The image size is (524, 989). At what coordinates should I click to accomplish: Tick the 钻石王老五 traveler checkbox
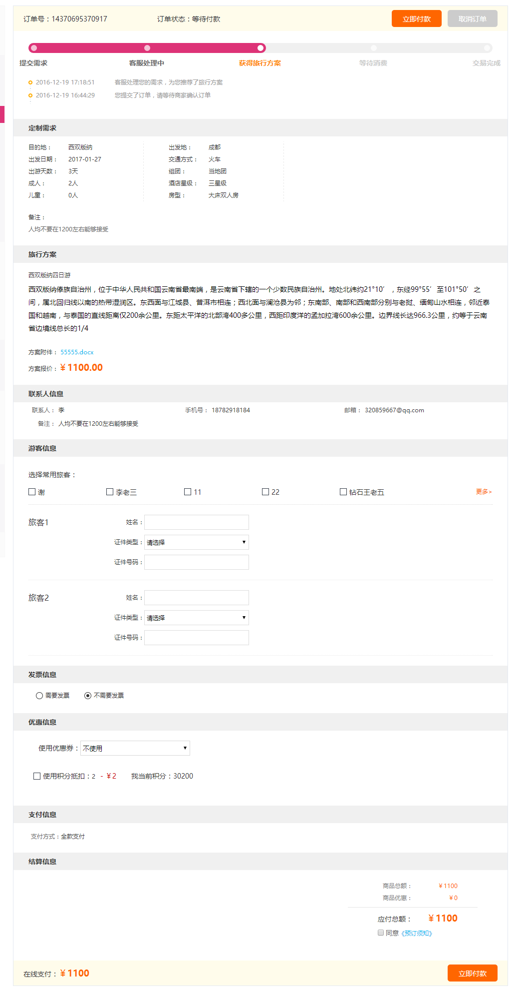[343, 492]
